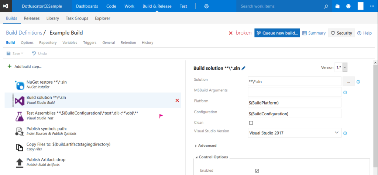Click the user avatar in top bar
Viewport: 378px width, 175px height.
click(360, 6)
